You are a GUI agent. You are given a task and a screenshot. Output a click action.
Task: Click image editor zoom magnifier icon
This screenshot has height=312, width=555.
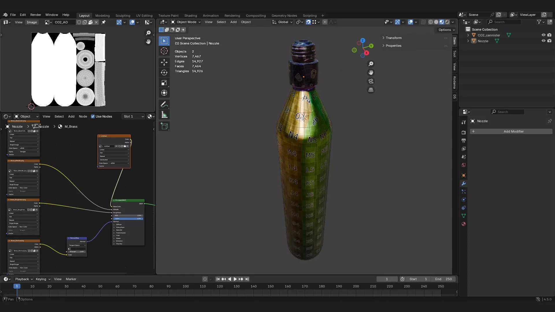pyautogui.click(x=148, y=33)
